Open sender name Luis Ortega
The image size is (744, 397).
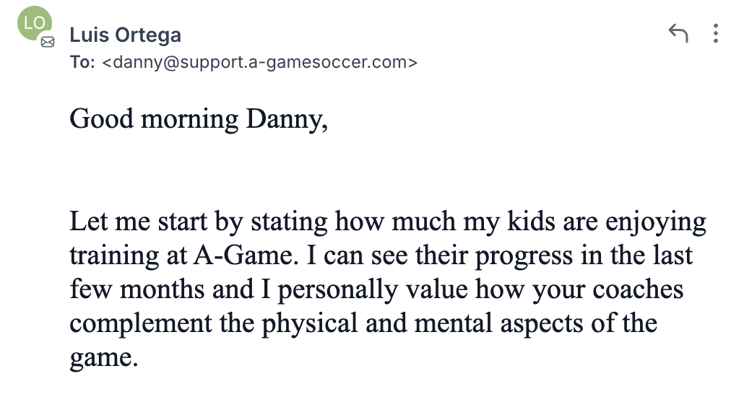125,35
